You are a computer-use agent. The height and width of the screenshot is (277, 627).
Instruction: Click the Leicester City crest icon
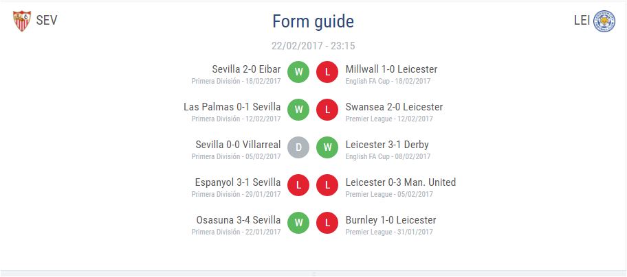point(604,21)
